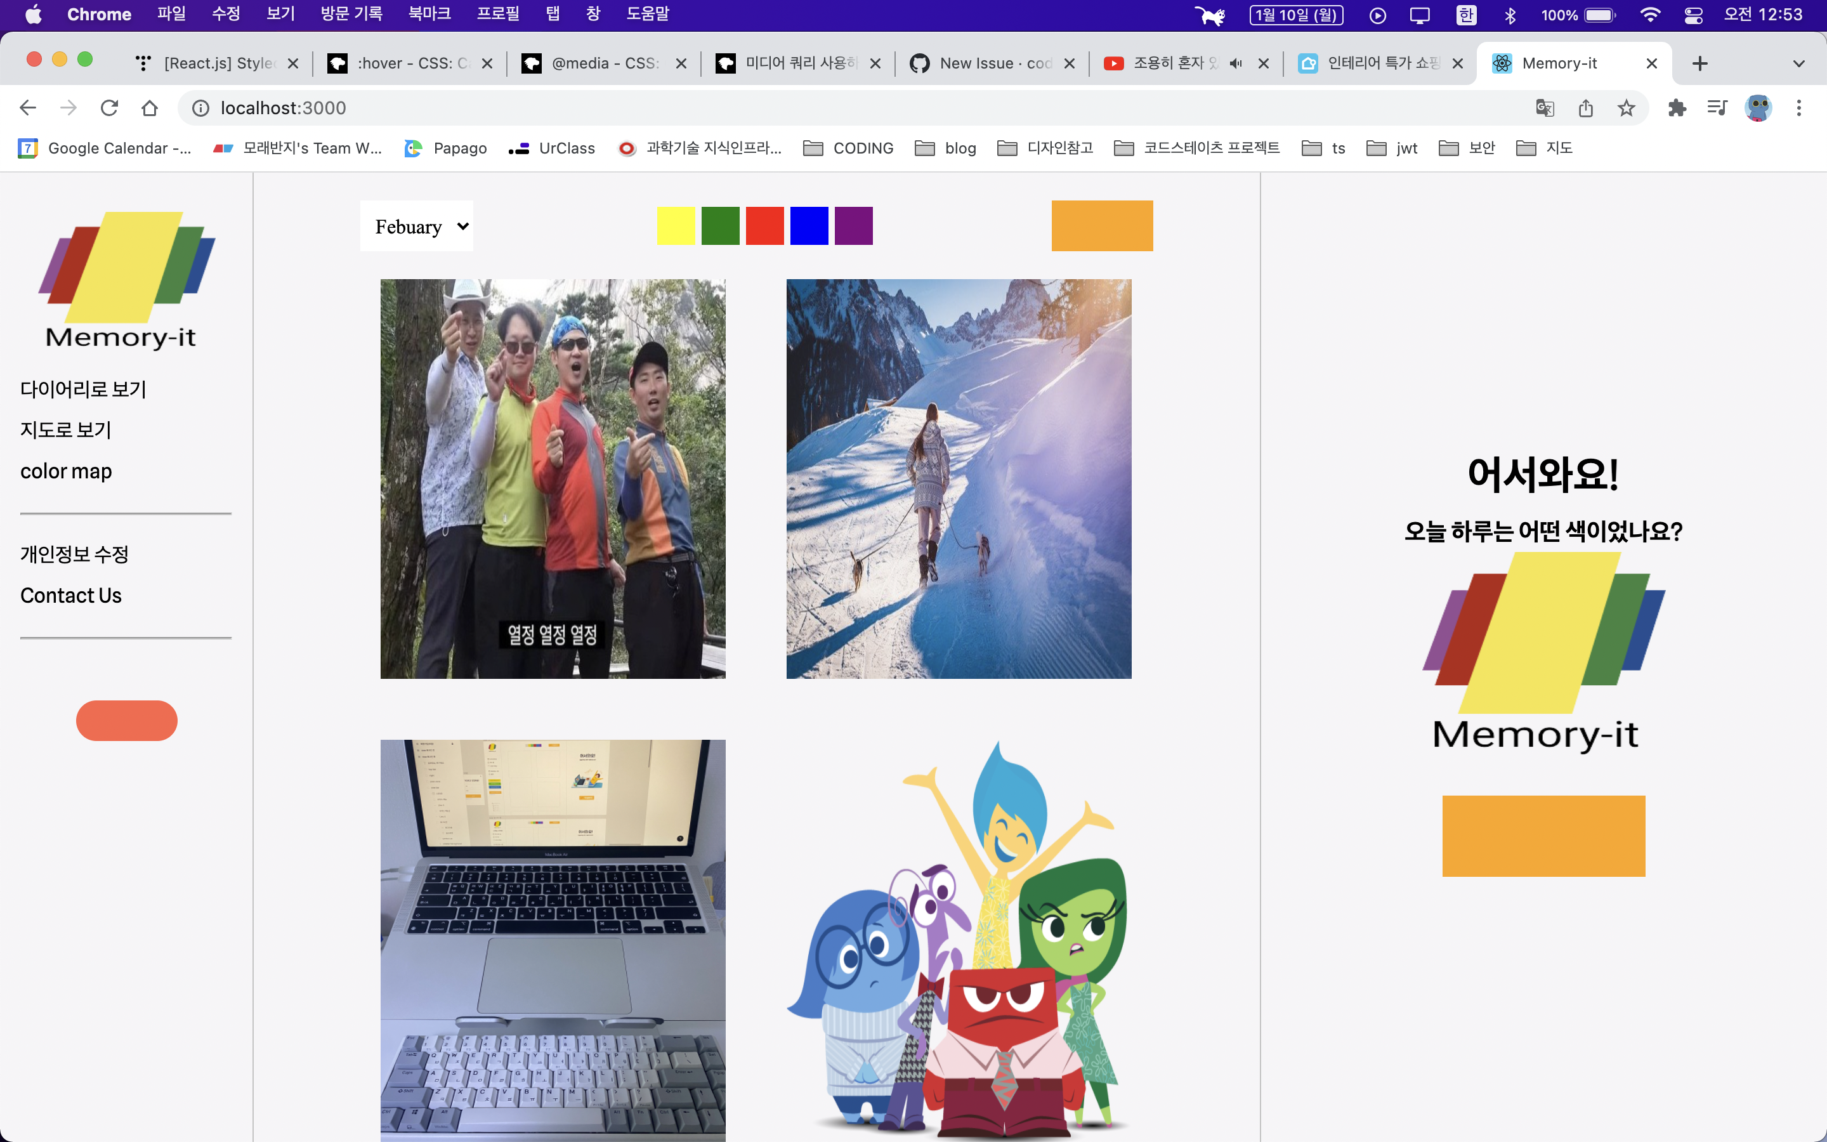Open color map link in sidebar
Screen dimensions: 1827x1142
(66, 471)
